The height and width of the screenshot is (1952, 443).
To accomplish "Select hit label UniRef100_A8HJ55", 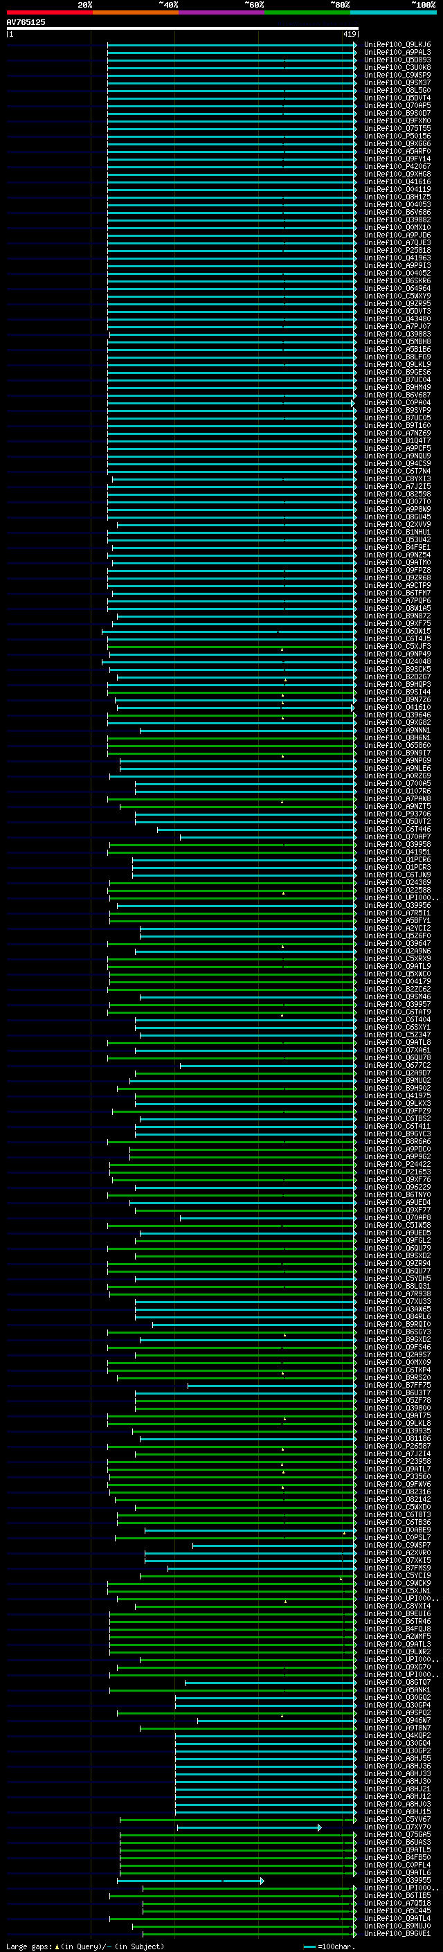I will 397,1759.
